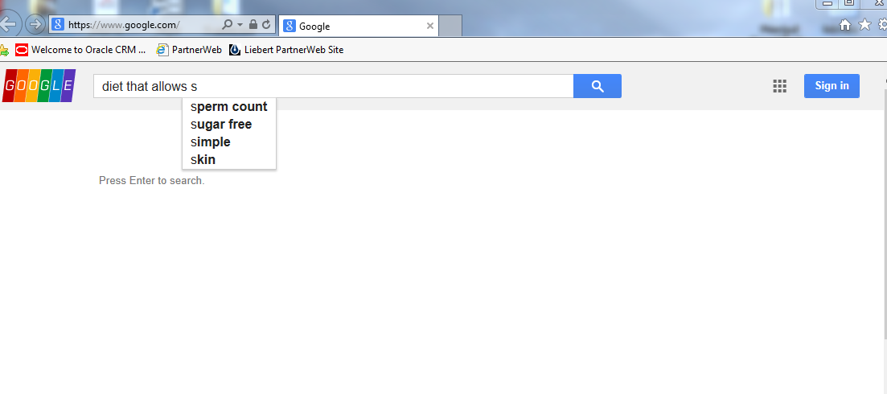Click the browser Back arrow
Screen dimensions: 887x394
pos(8,24)
